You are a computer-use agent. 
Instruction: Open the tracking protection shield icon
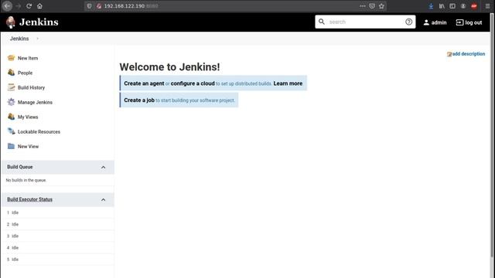(90, 6)
